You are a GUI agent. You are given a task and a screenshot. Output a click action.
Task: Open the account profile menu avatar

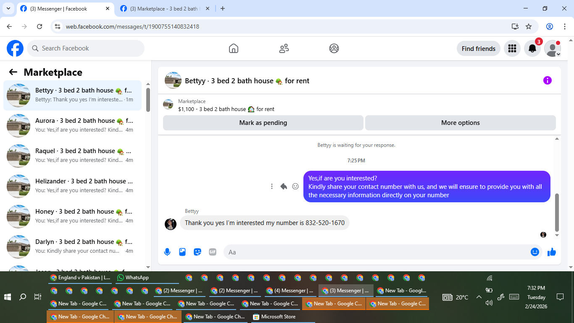[x=553, y=48]
